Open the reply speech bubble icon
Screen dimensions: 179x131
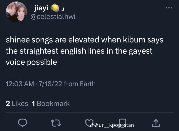click(x=23, y=123)
